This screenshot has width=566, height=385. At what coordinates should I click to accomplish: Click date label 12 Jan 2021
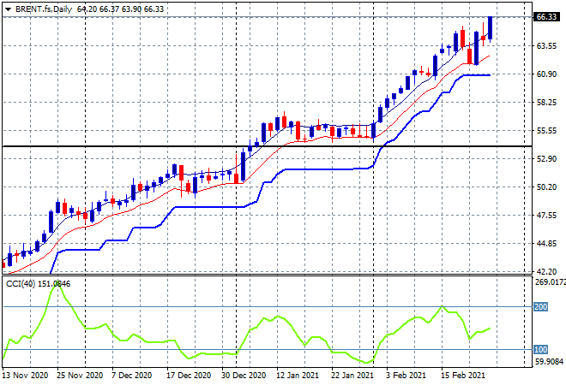[298, 376]
